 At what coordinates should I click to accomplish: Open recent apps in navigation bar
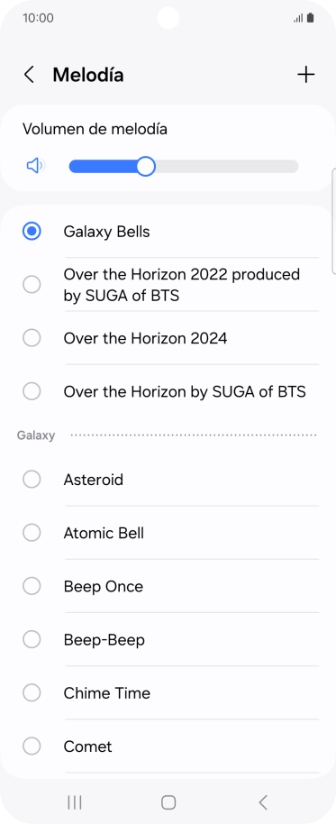[x=75, y=802]
